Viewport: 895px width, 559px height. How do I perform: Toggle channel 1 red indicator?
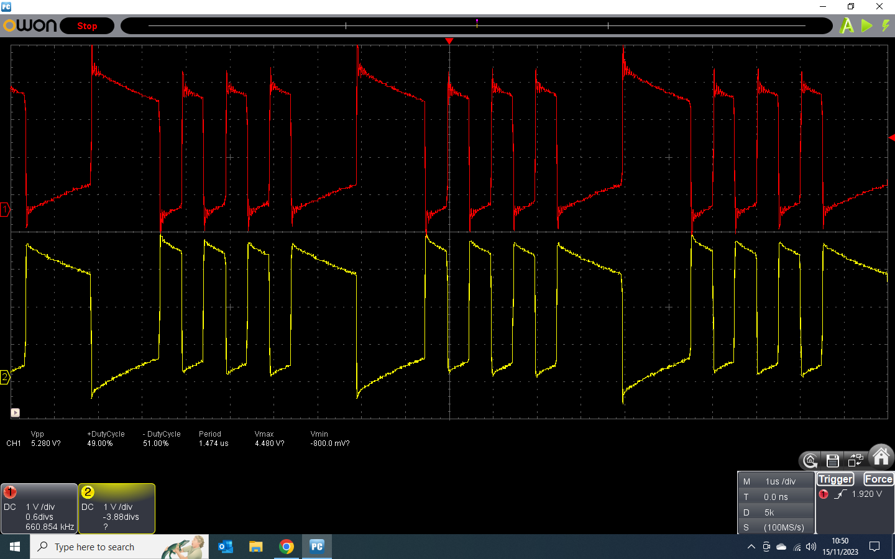pyautogui.click(x=10, y=493)
